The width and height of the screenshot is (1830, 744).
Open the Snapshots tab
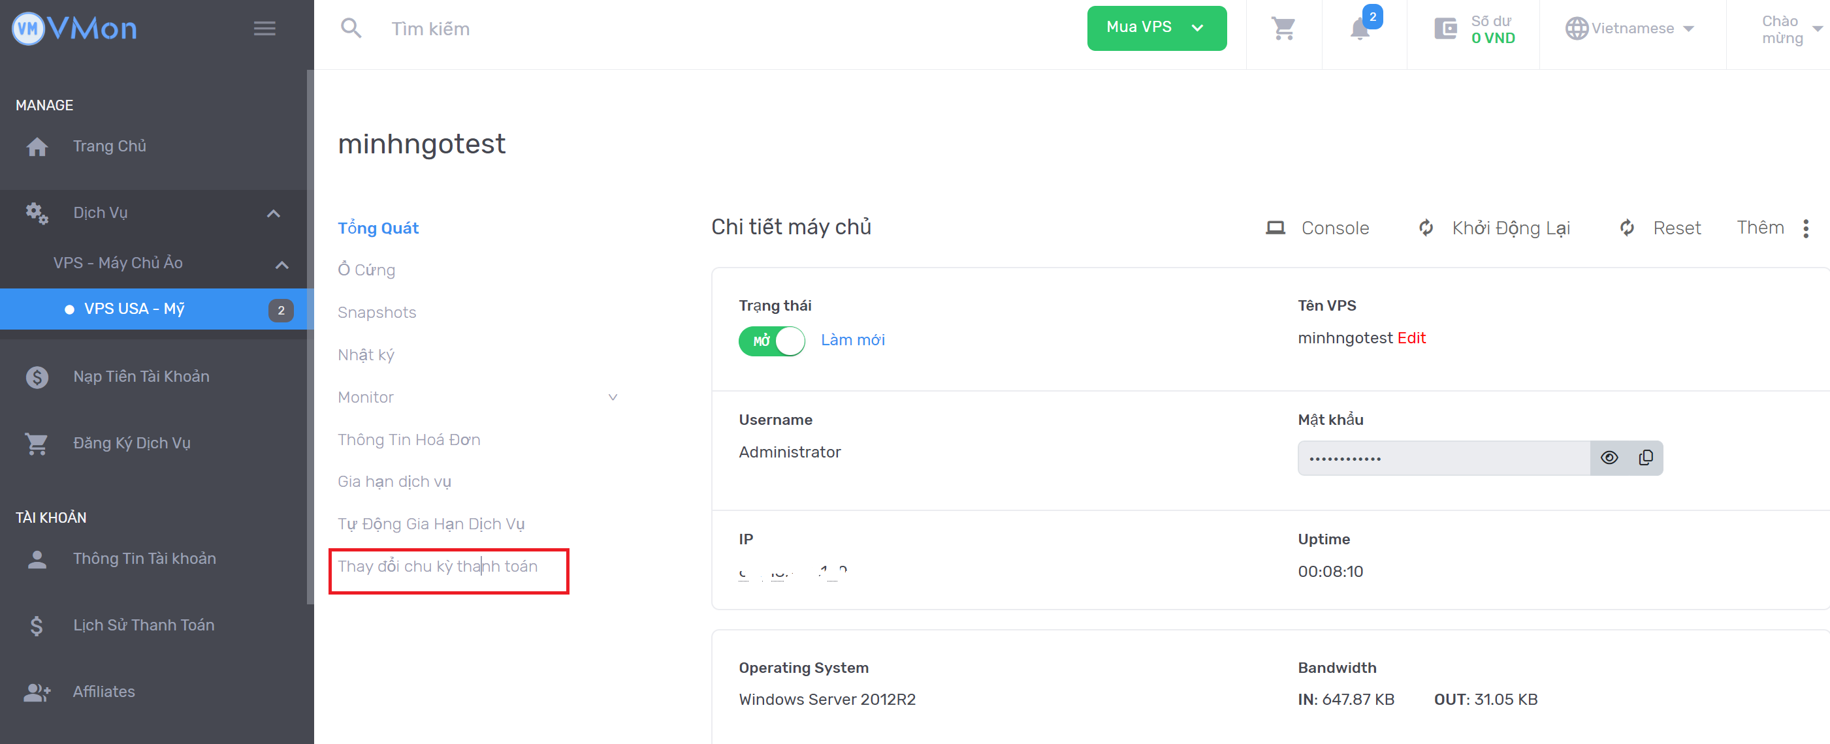(x=376, y=313)
